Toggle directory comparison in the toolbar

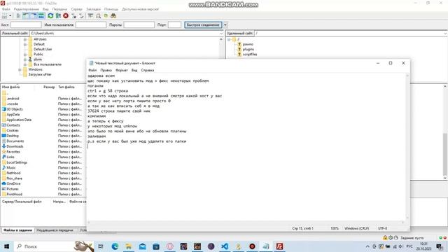pos(98,15)
